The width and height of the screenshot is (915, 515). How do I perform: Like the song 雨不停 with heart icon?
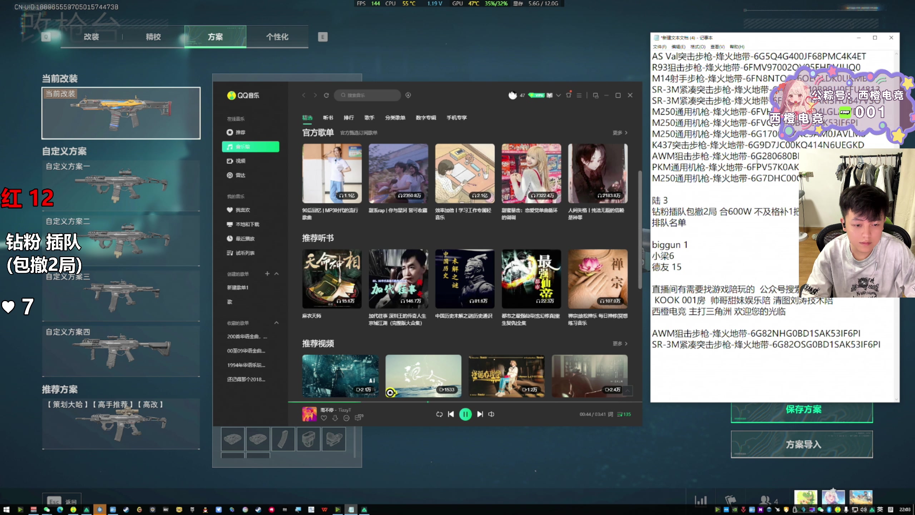324,418
